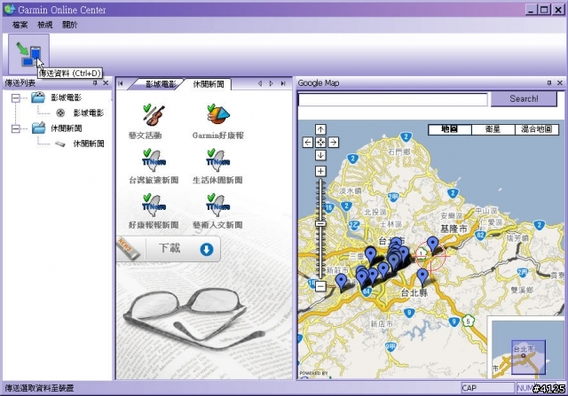This screenshot has width=568, height=396.
Task: Collapse the 影城電影 folder tree node
Action: (16, 97)
